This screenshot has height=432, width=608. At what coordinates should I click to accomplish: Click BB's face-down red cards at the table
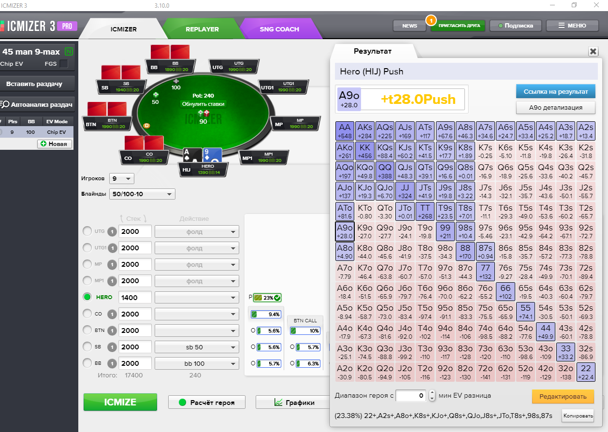170,52
